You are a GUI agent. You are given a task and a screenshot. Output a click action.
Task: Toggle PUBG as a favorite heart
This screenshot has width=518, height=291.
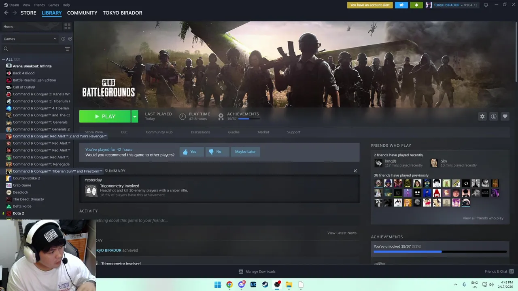[x=505, y=116]
